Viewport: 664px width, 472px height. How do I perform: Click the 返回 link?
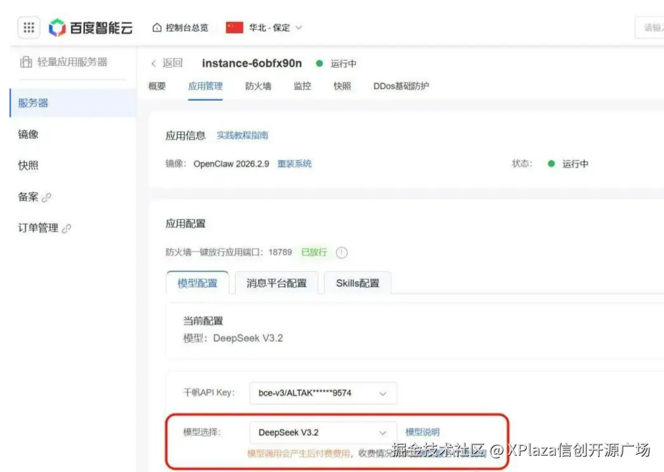(172, 63)
